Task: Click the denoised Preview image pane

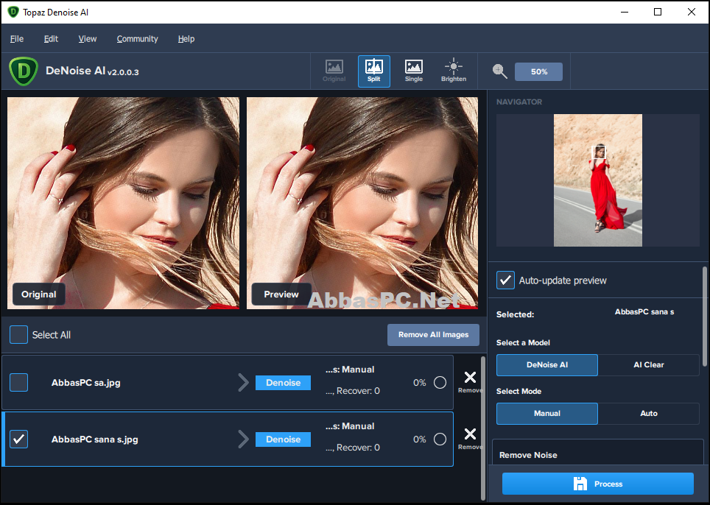Action: [362, 203]
